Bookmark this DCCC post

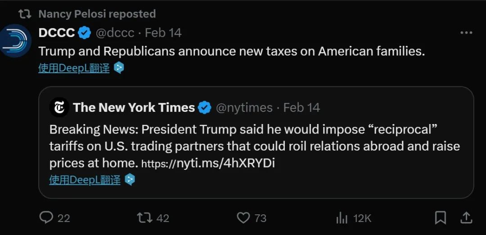[441, 218]
